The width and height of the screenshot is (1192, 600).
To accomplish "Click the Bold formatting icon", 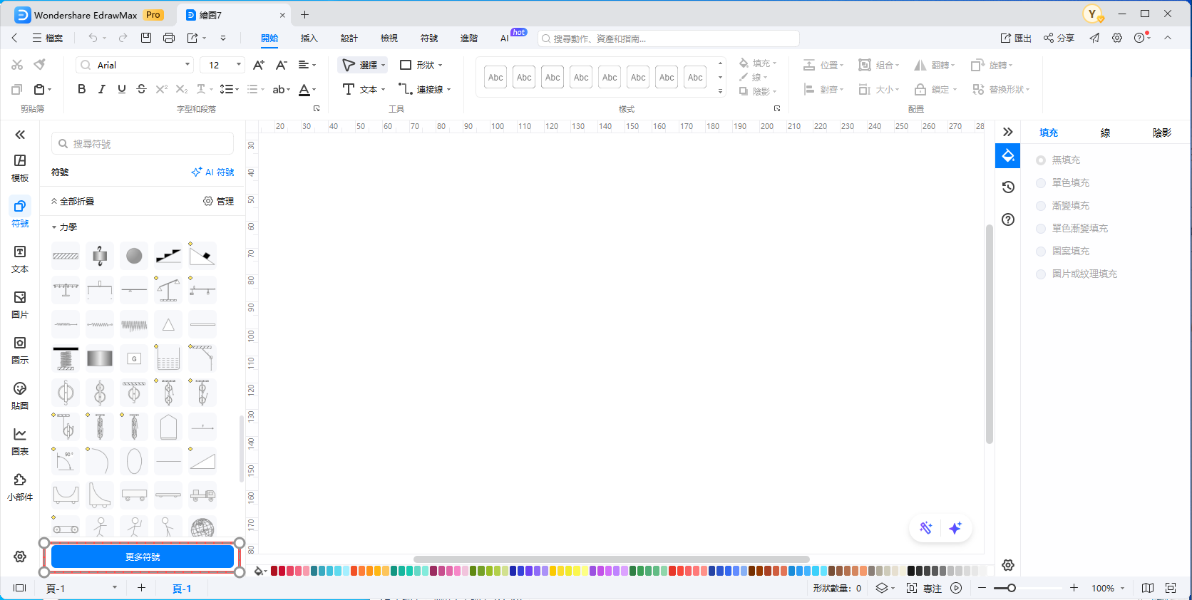I will (x=82, y=89).
